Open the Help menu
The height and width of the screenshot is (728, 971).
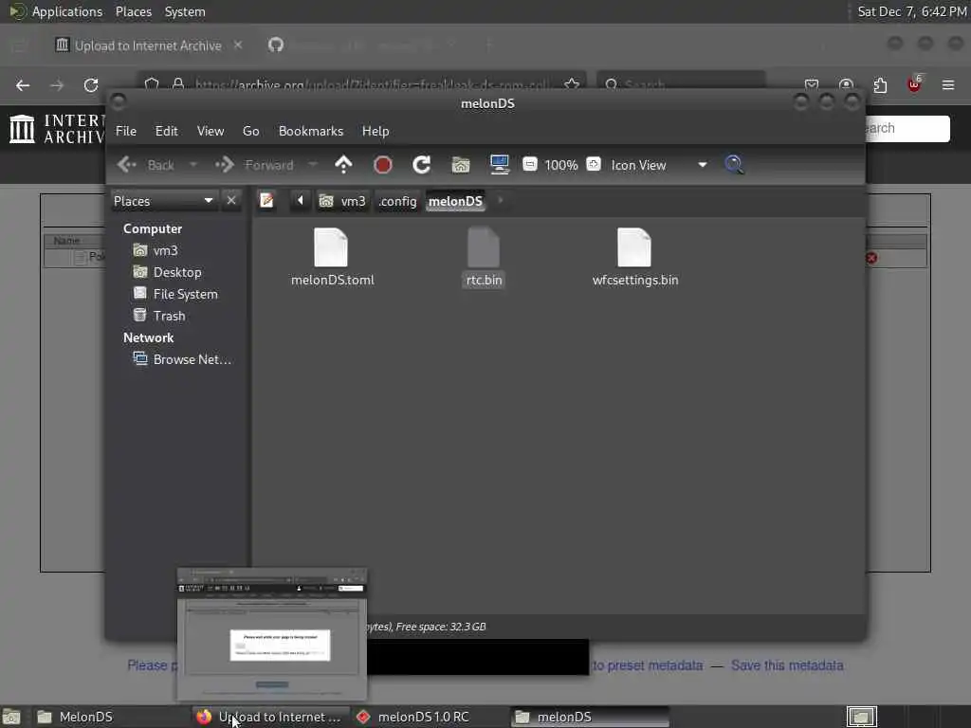coord(376,131)
